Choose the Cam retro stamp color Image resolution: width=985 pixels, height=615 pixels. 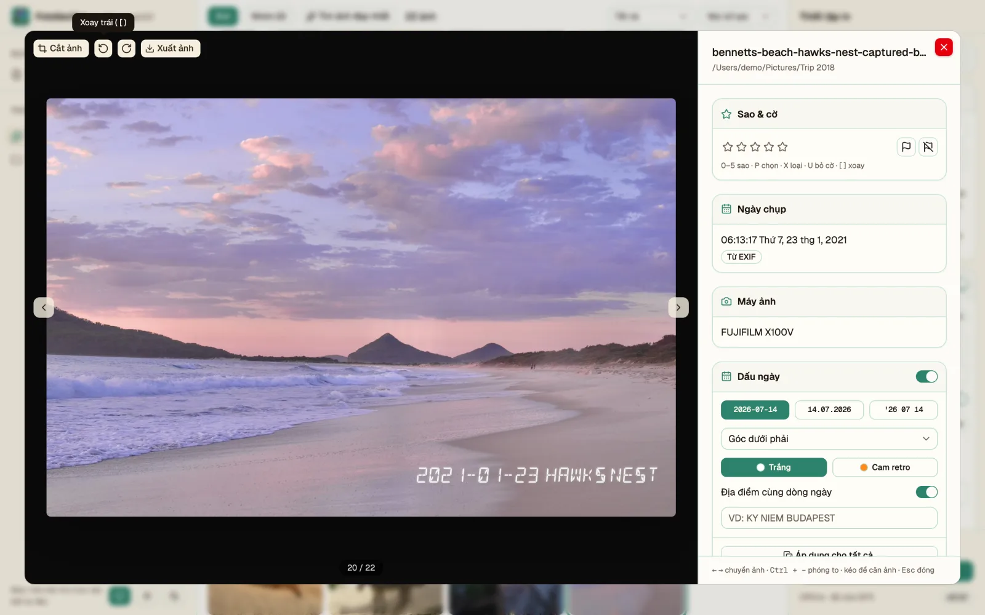(x=885, y=467)
